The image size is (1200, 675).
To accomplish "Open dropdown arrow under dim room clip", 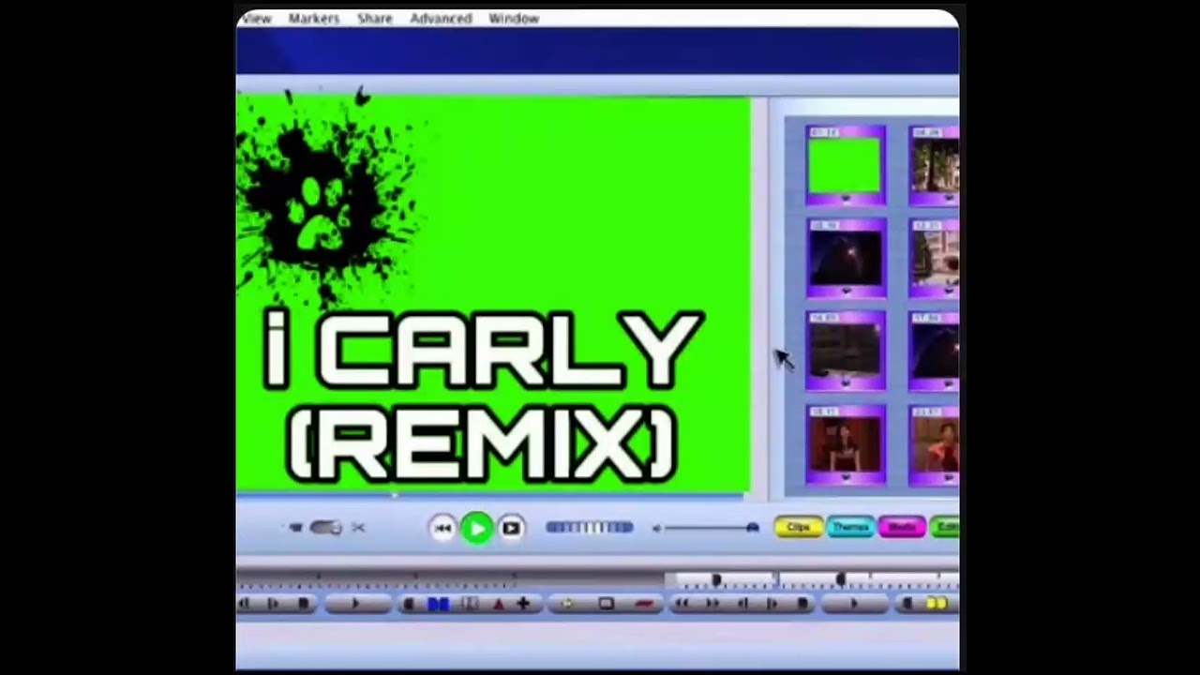I will click(846, 383).
